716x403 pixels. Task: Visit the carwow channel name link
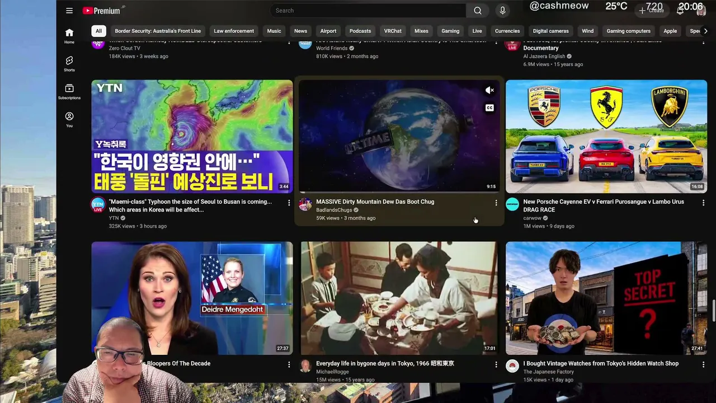(532, 218)
